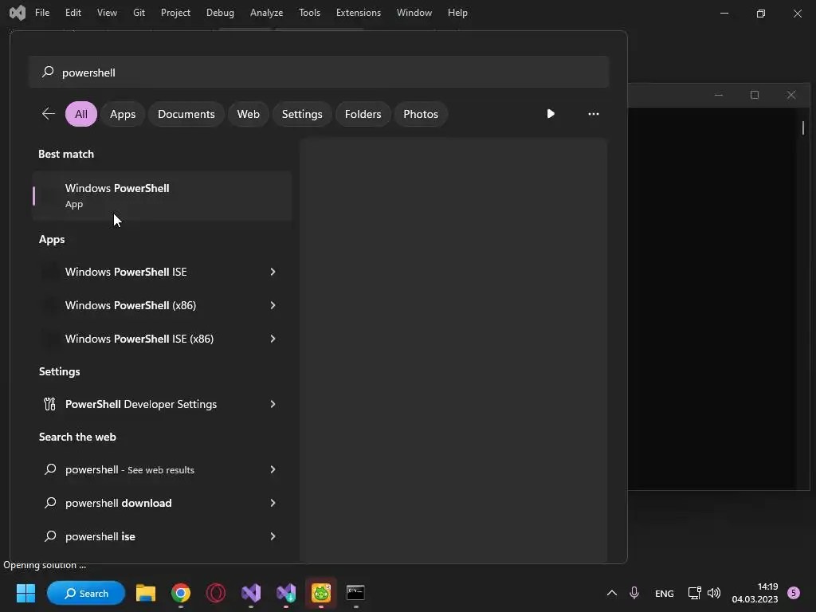Switch to the console window on taskbar
The height and width of the screenshot is (612, 816).
coord(356,593)
